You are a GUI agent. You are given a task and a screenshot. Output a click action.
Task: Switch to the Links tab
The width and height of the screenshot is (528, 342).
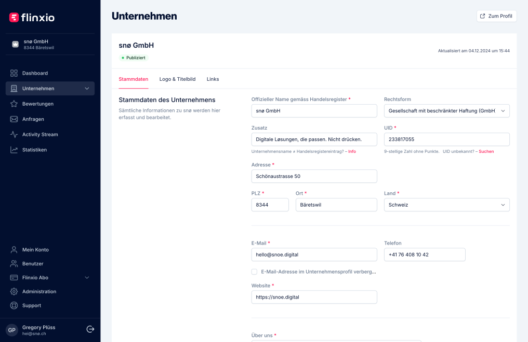213,79
